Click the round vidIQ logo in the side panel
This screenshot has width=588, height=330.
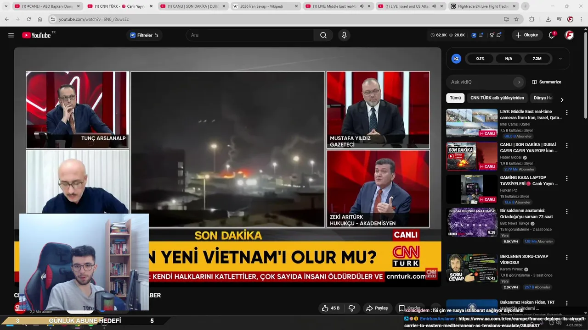(x=456, y=59)
